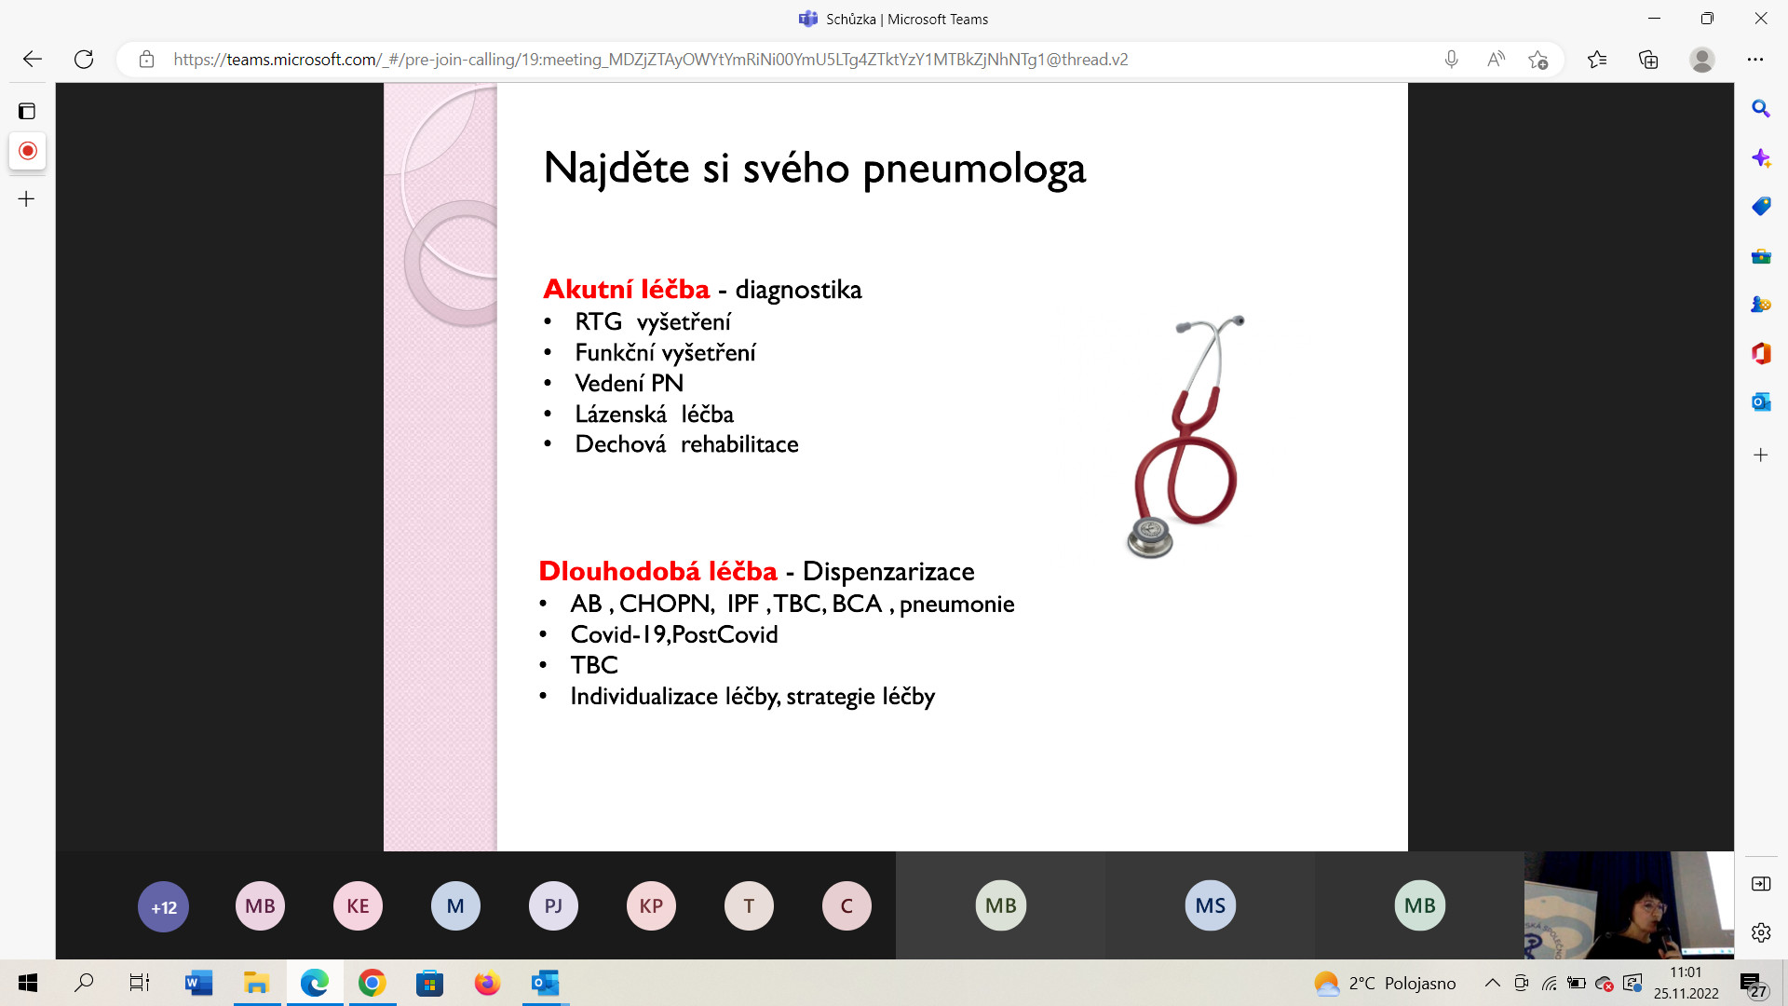Open Word from the taskbar
This screenshot has width=1788, height=1006.
point(198,983)
